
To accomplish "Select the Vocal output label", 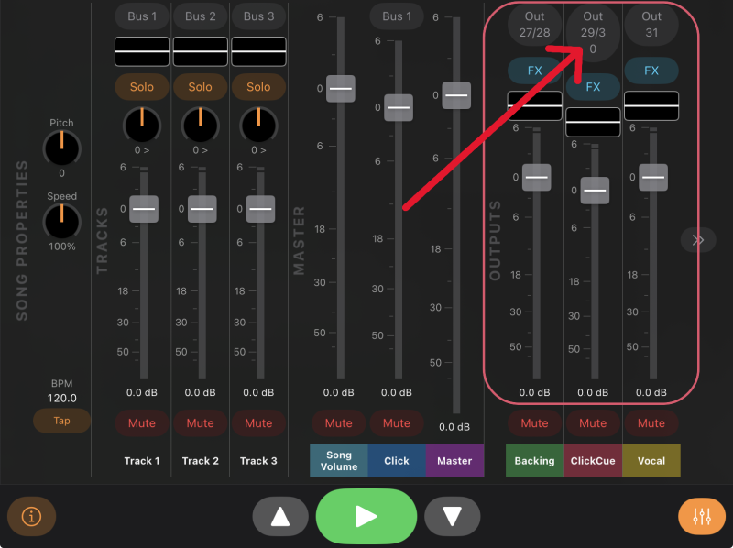I will pyautogui.click(x=651, y=461).
